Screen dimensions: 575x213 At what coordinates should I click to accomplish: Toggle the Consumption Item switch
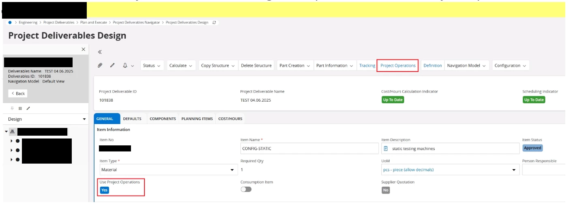(246, 189)
